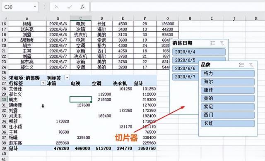Select the 2020/6/7 slicer button
Viewport: 265px width, 161px height.
tap(185, 77)
